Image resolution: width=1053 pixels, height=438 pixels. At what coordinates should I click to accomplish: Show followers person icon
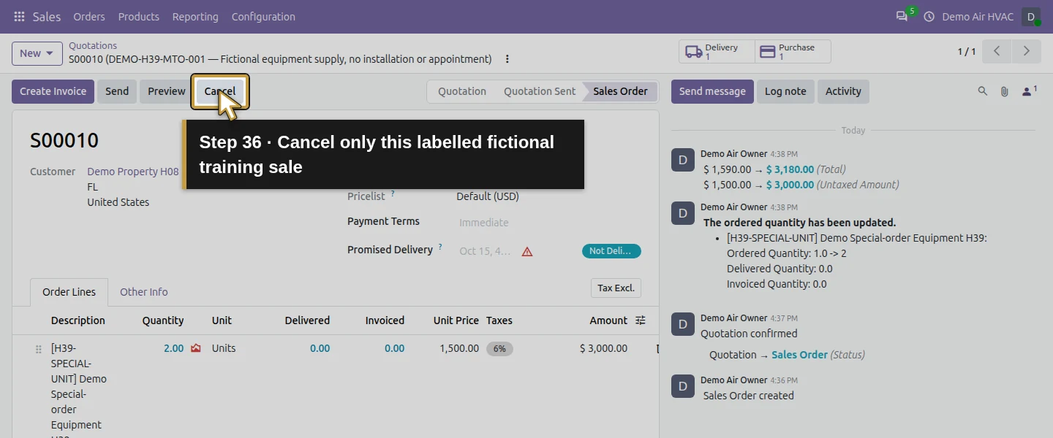[x=1029, y=91]
